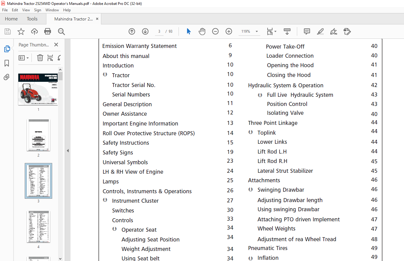The image size is (404, 261).
Task: Add the file to starred items
Action: [x=21, y=31]
